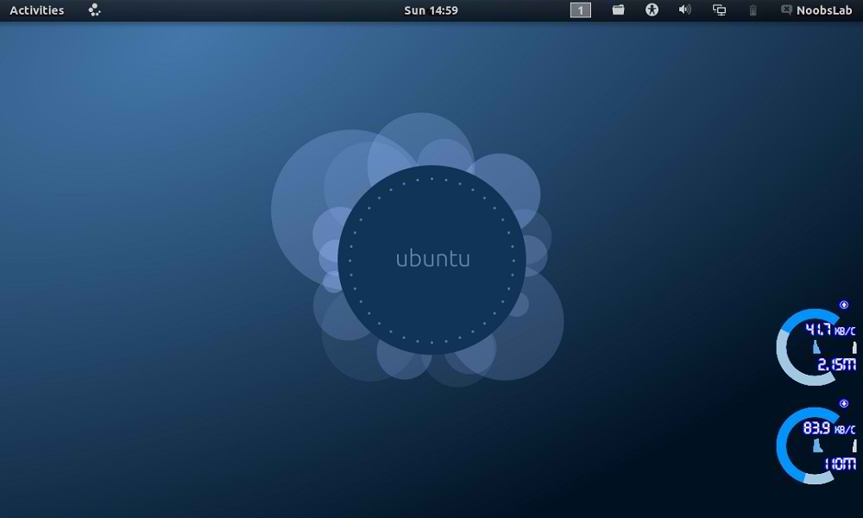Click the 2.15M upload total value
The image size is (863, 518).
(836, 364)
